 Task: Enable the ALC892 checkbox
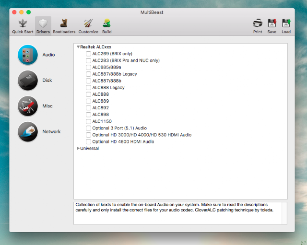88,108
